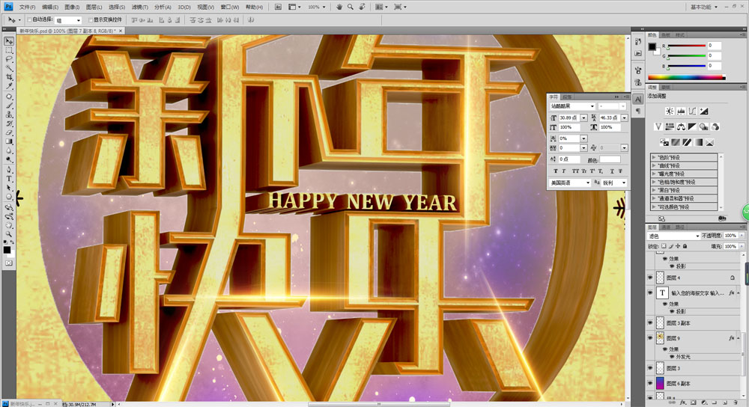Hide layer 图层 4
The image size is (749, 407).
(x=650, y=278)
